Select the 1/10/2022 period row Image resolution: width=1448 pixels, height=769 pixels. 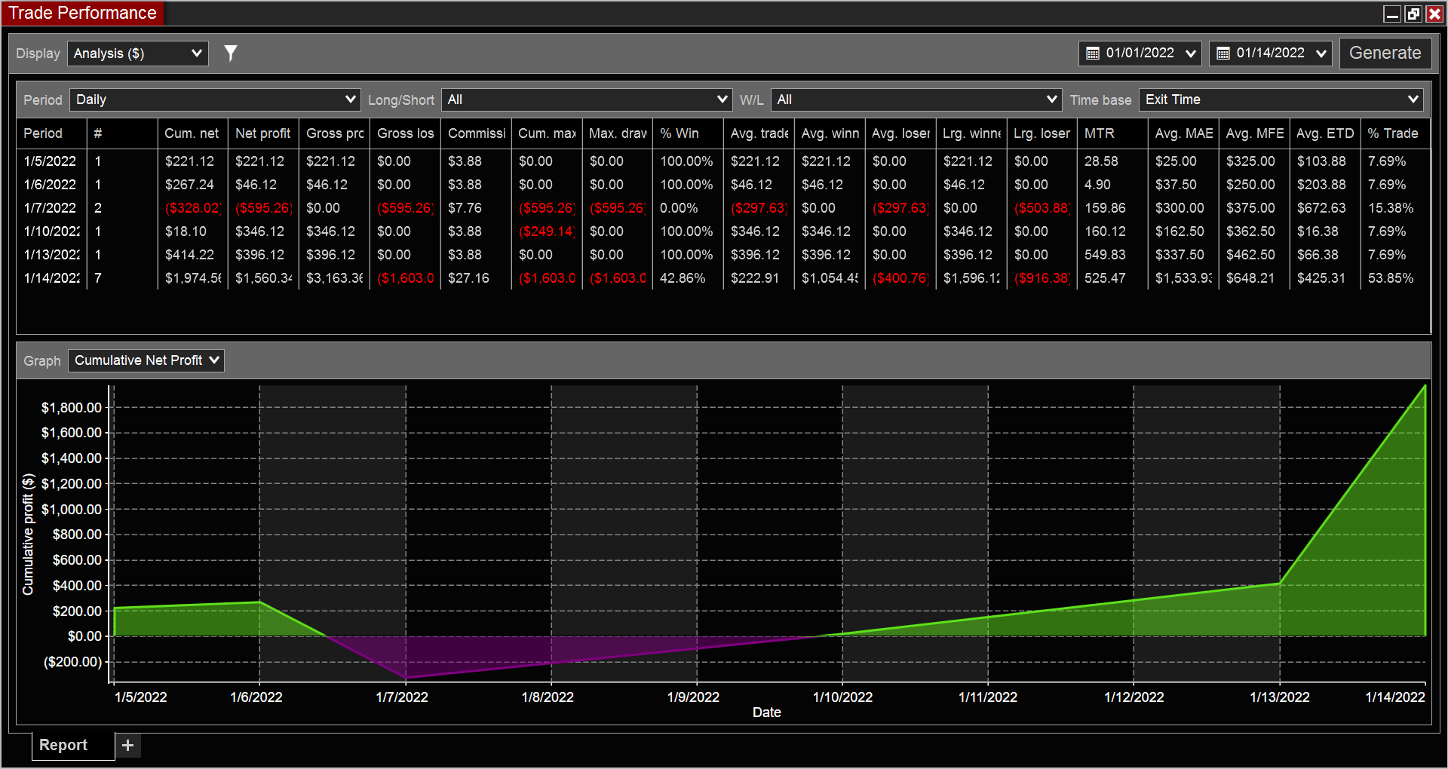723,231
